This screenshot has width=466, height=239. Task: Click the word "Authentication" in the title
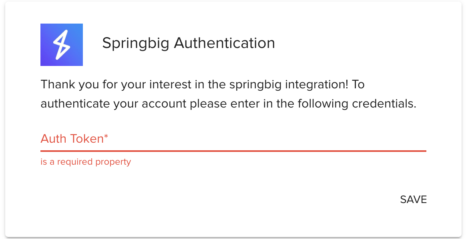click(225, 43)
